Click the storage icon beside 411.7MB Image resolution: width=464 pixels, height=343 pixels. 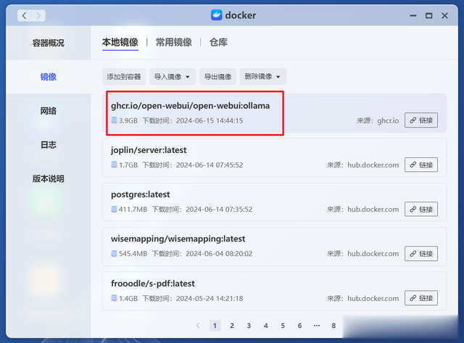pos(114,210)
